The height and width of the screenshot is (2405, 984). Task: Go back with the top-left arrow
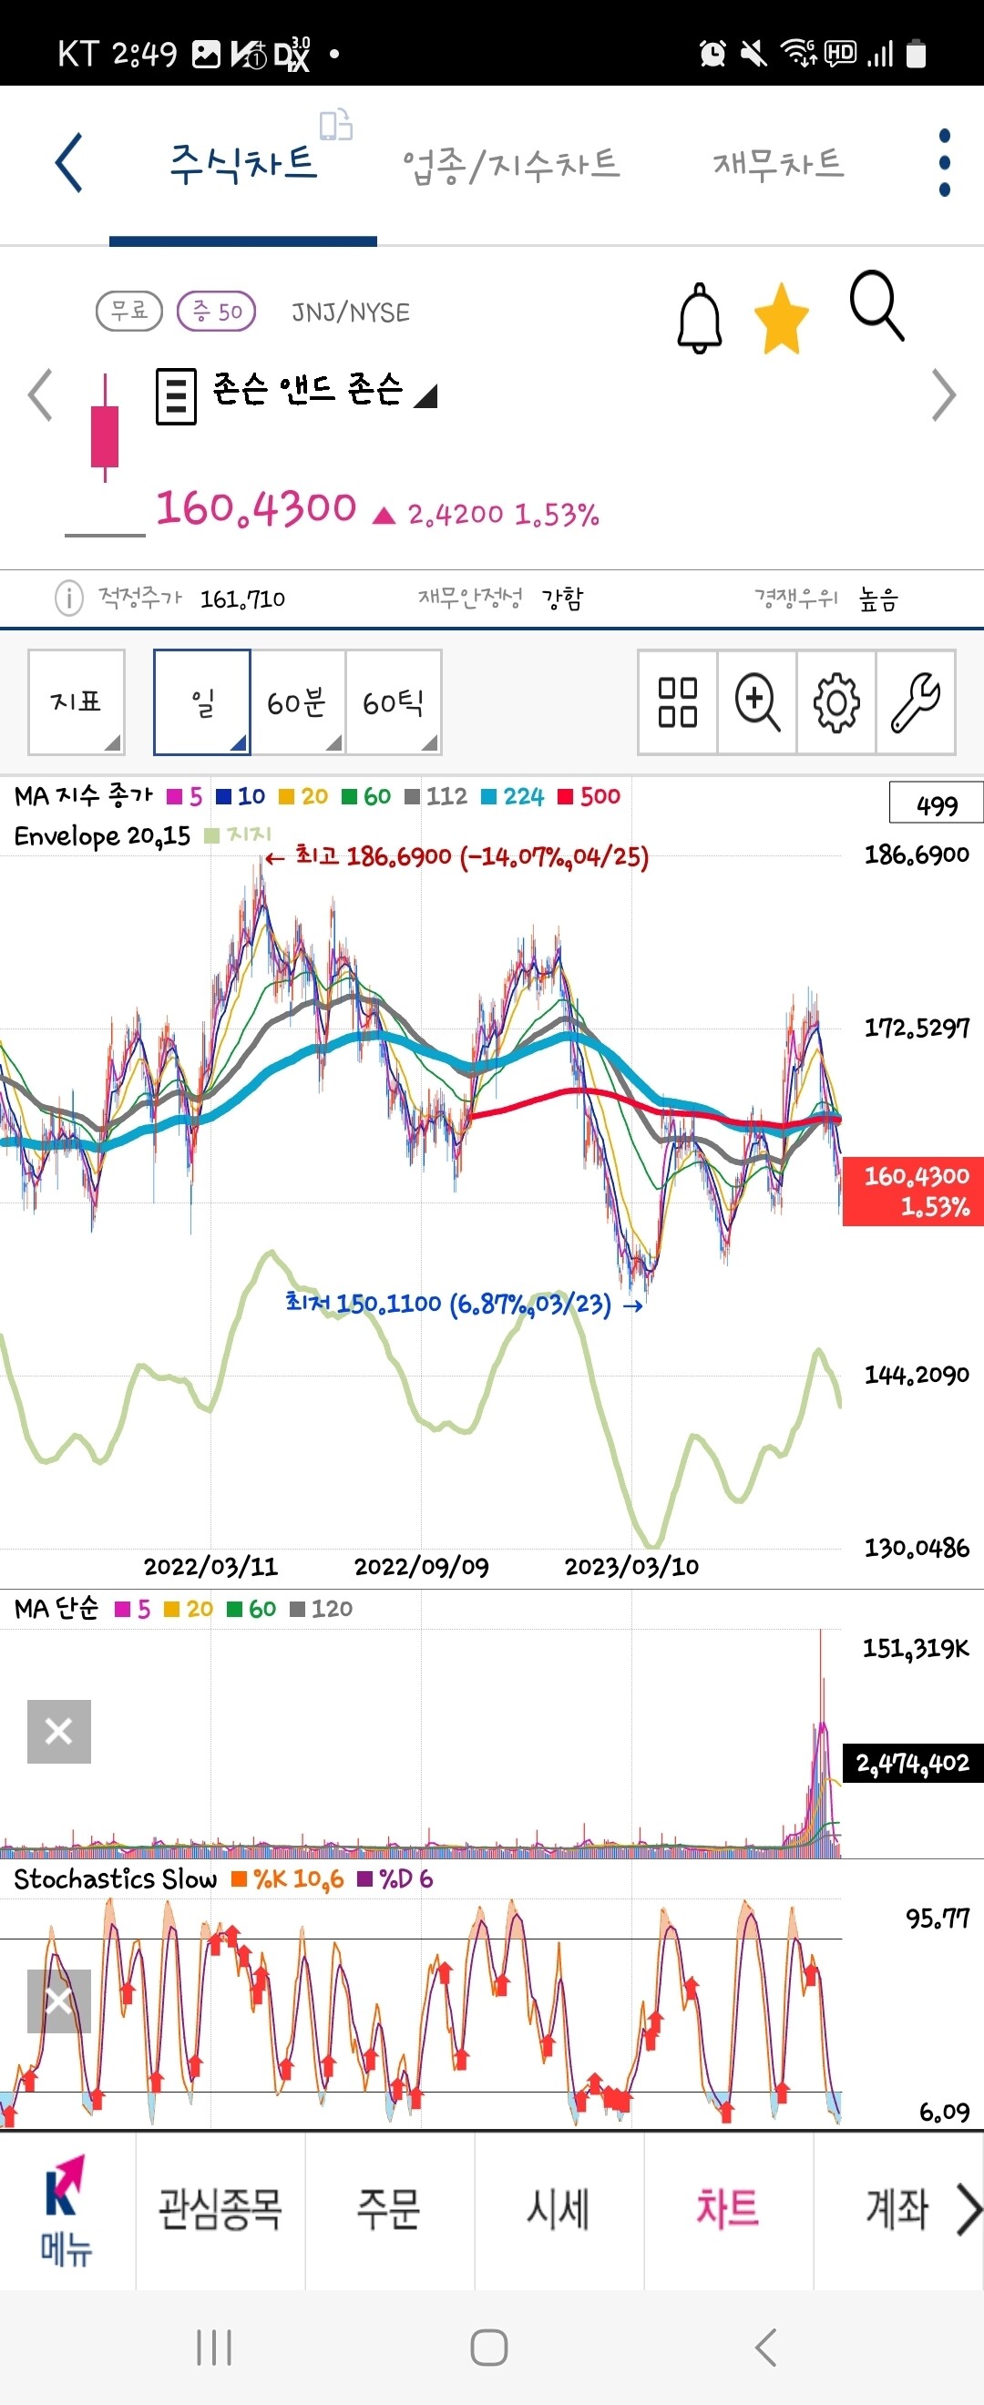coord(70,163)
